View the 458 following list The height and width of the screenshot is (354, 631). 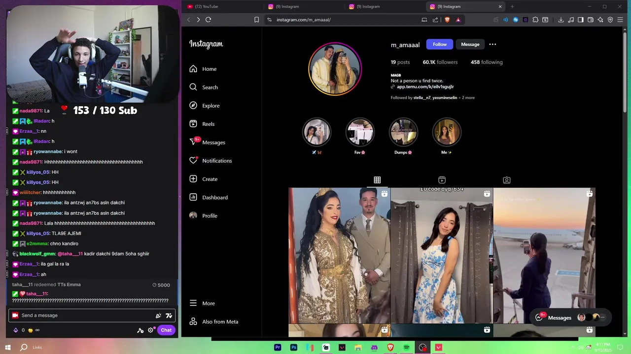[487, 62]
